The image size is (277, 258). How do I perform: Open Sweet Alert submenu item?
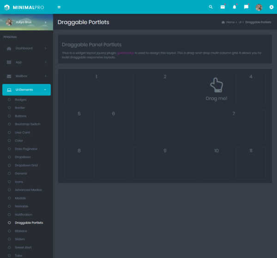point(23,248)
